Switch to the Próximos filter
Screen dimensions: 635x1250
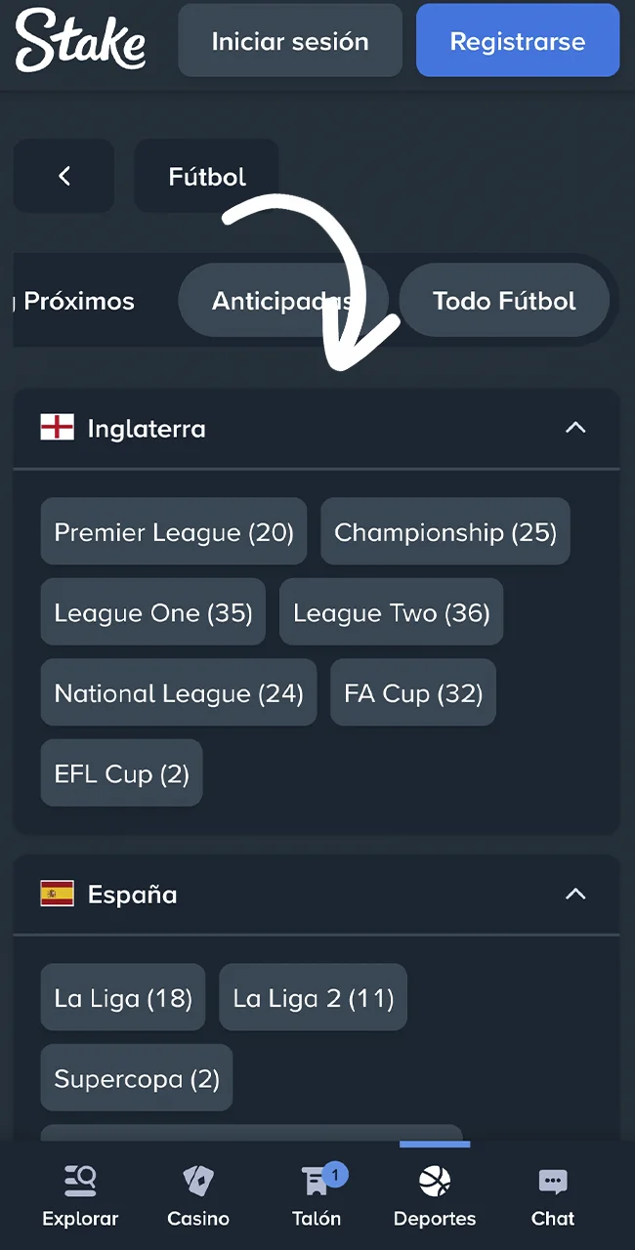pyautogui.click(x=78, y=301)
